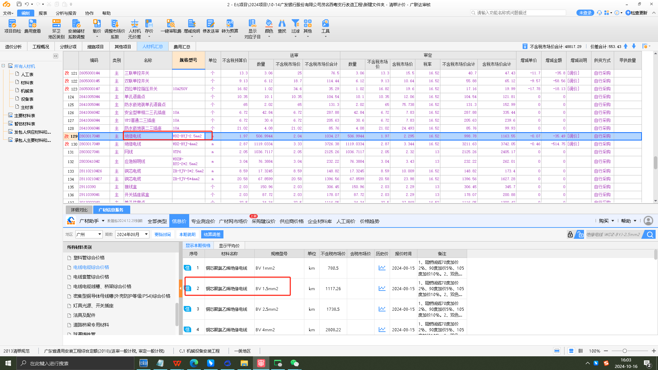658x370 pixels.
Task: Click 检查更新 button
Action: tap(636, 13)
